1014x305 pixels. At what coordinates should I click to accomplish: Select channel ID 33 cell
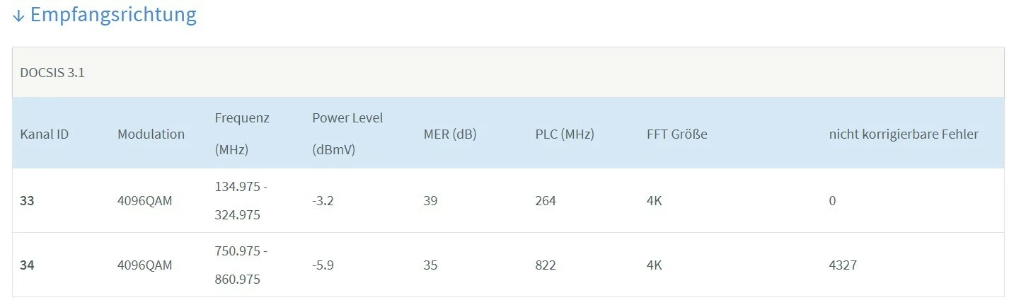(27, 201)
